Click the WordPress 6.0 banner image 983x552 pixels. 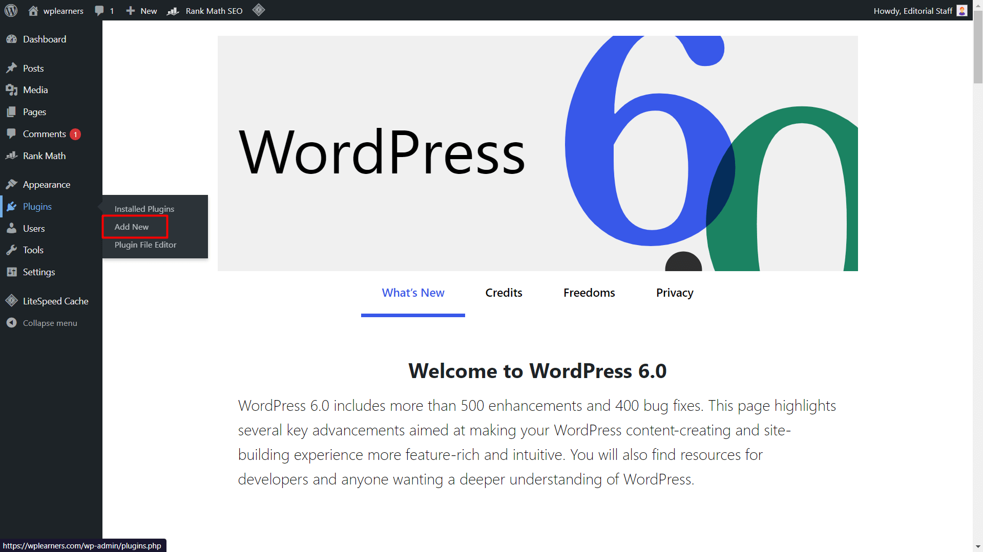click(x=537, y=153)
